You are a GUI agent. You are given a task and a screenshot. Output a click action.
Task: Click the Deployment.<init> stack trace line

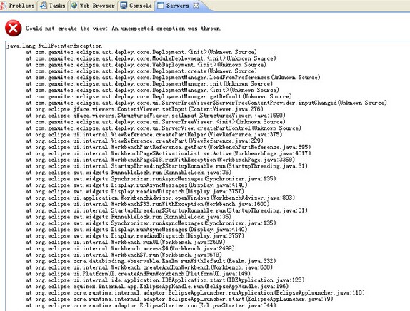click(141, 52)
